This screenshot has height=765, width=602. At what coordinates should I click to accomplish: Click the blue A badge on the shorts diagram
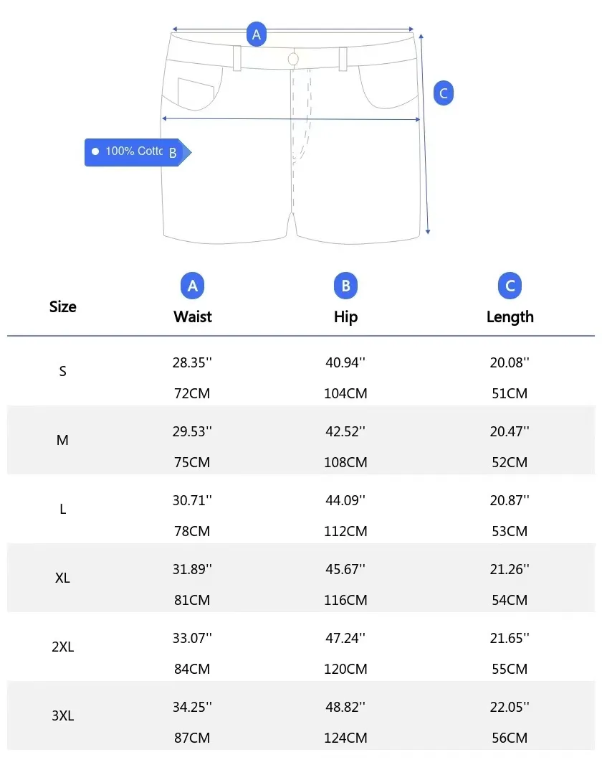coord(257,34)
